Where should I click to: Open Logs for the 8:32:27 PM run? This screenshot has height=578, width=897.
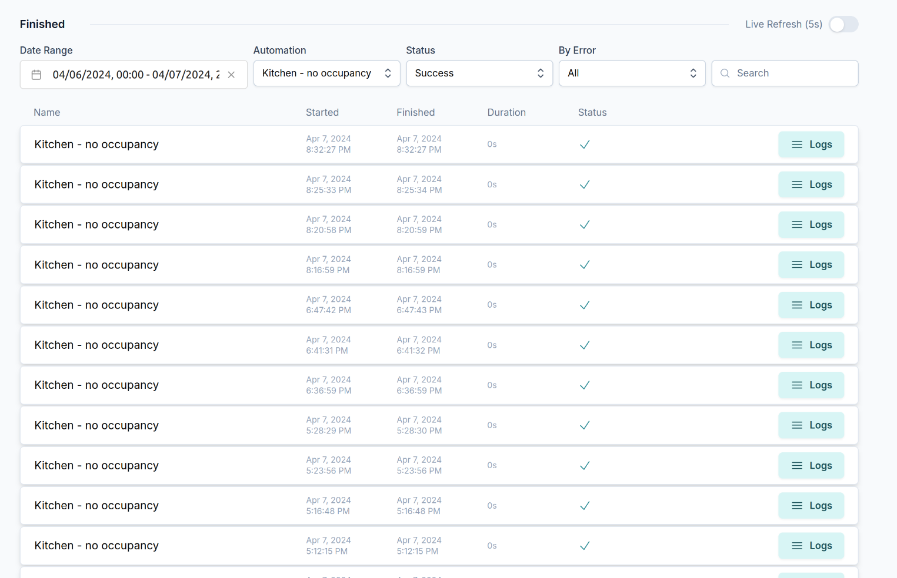pyautogui.click(x=811, y=144)
